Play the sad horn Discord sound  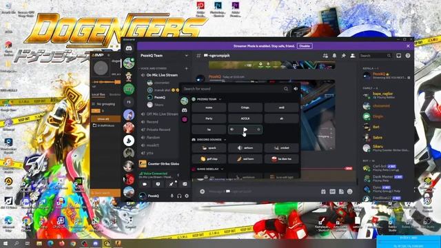click(x=245, y=159)
